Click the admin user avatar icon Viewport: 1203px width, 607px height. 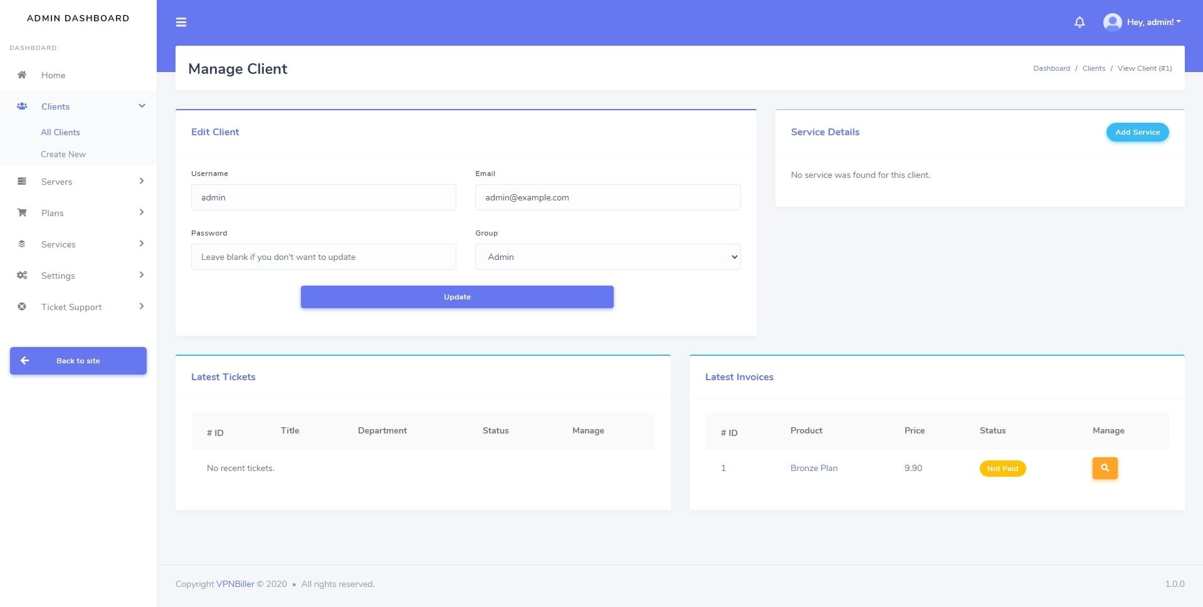1112,23
